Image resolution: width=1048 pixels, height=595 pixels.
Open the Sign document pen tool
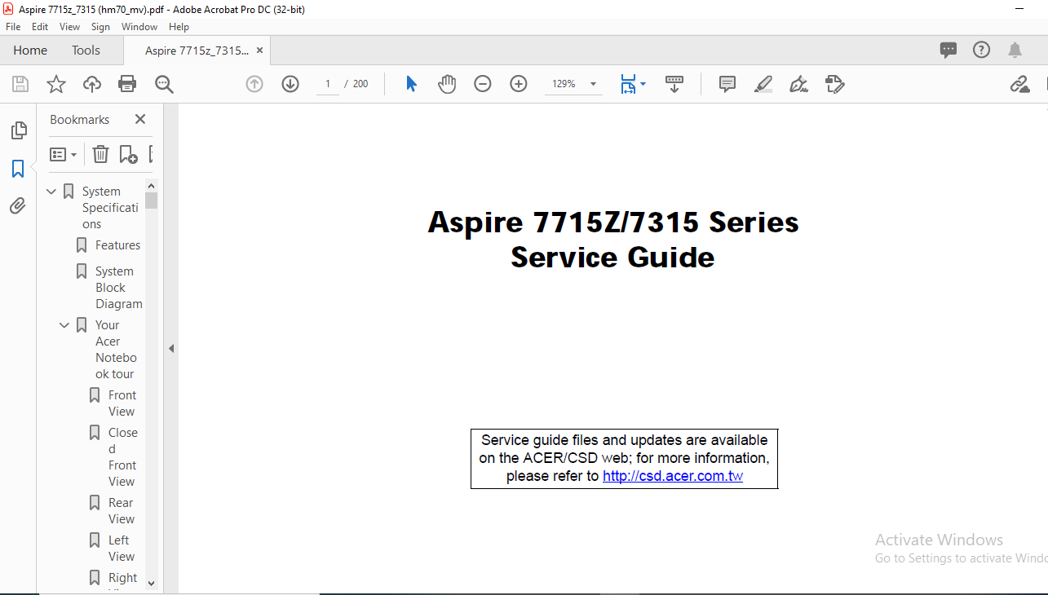pos(798,84)
